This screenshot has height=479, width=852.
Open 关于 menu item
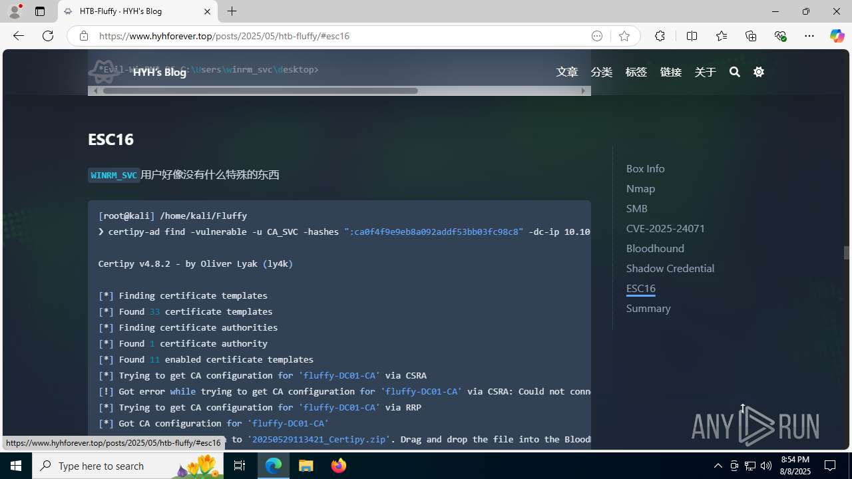point(706,72)
